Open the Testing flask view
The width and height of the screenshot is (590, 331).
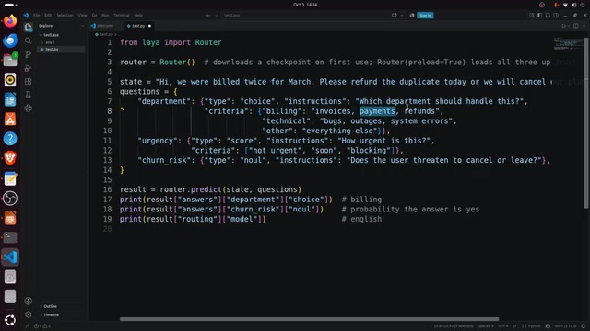coord(29,95)
